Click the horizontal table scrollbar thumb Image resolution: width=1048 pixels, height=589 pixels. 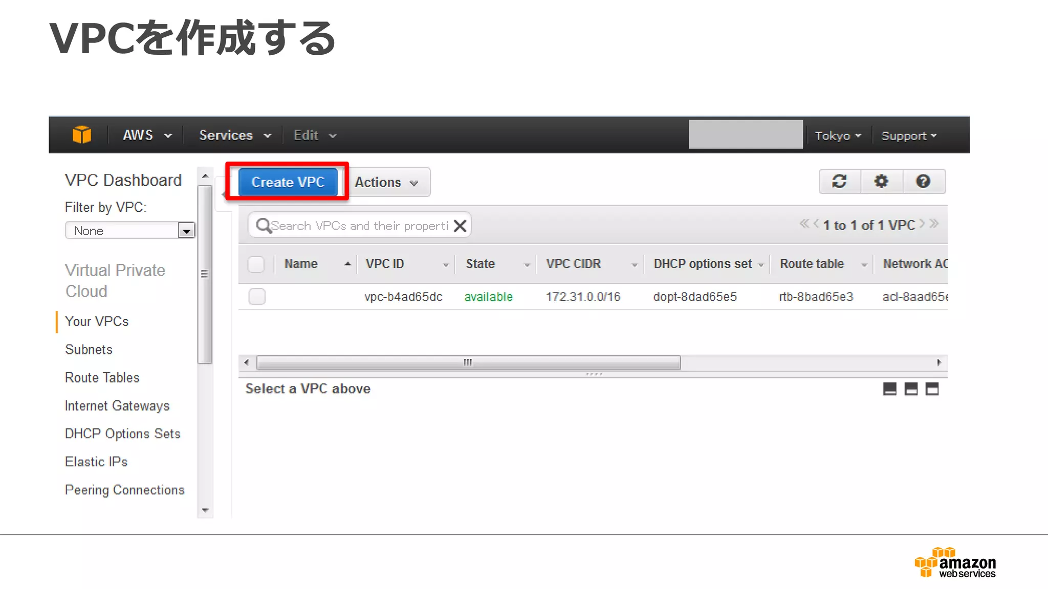468,363
